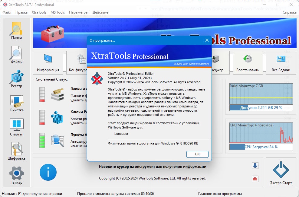Click the Доступно 2.211 GB progress bar
This screenshot has height=197, width=299.
261,108
